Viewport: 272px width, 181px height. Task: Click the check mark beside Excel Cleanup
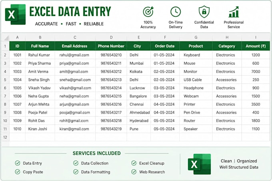click(x=134, y=163)
